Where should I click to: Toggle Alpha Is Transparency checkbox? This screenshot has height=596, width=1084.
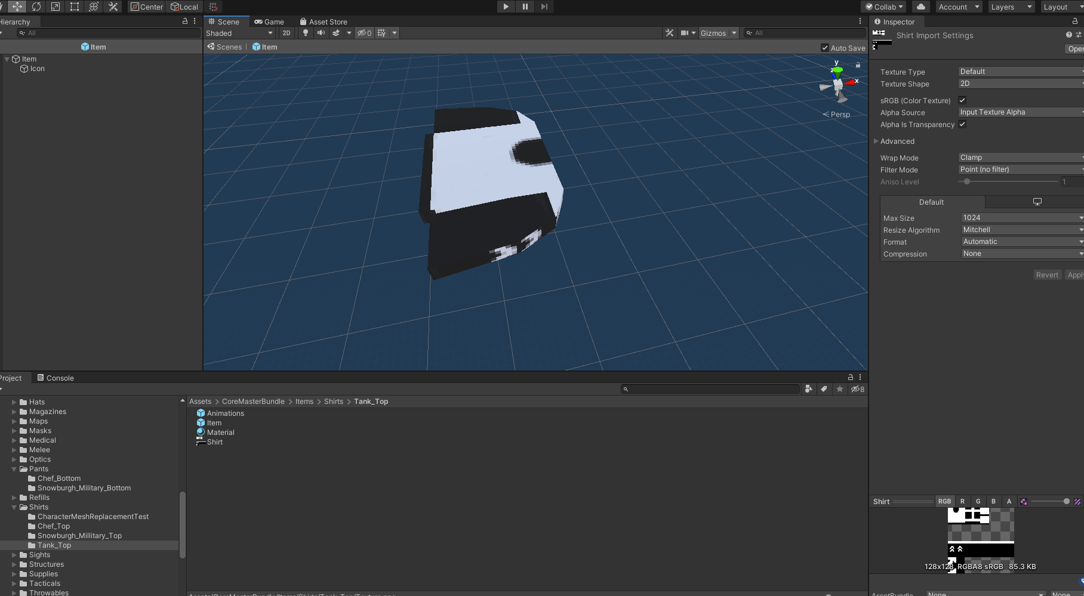pyautogui.click(x=962, y=124)
